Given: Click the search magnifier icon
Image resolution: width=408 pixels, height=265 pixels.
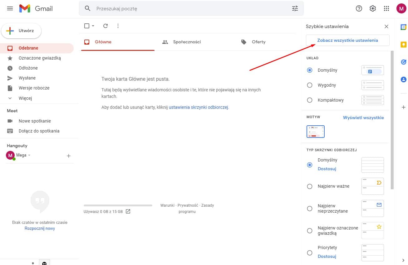Looking at the screenshot, I should tap(88, 8).
